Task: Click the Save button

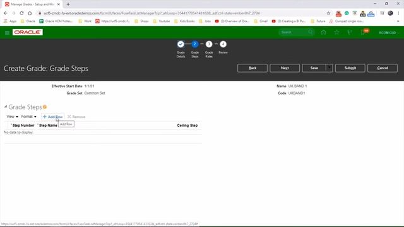Action: (x=314, y=68)
